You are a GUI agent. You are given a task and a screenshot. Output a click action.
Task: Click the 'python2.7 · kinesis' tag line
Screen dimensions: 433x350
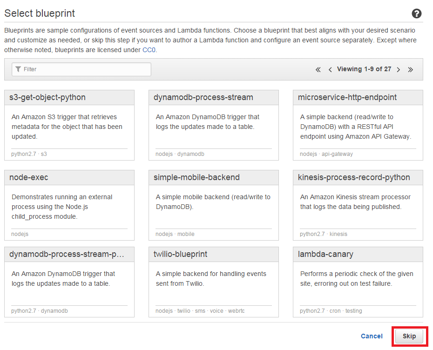point(324,234)
